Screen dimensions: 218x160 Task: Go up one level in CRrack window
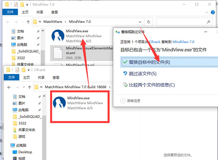pos(30,87)
